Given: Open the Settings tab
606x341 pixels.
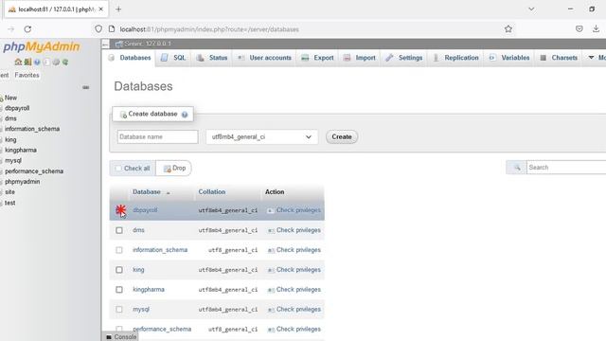Looking at the screenshot, I should point(404,58).
